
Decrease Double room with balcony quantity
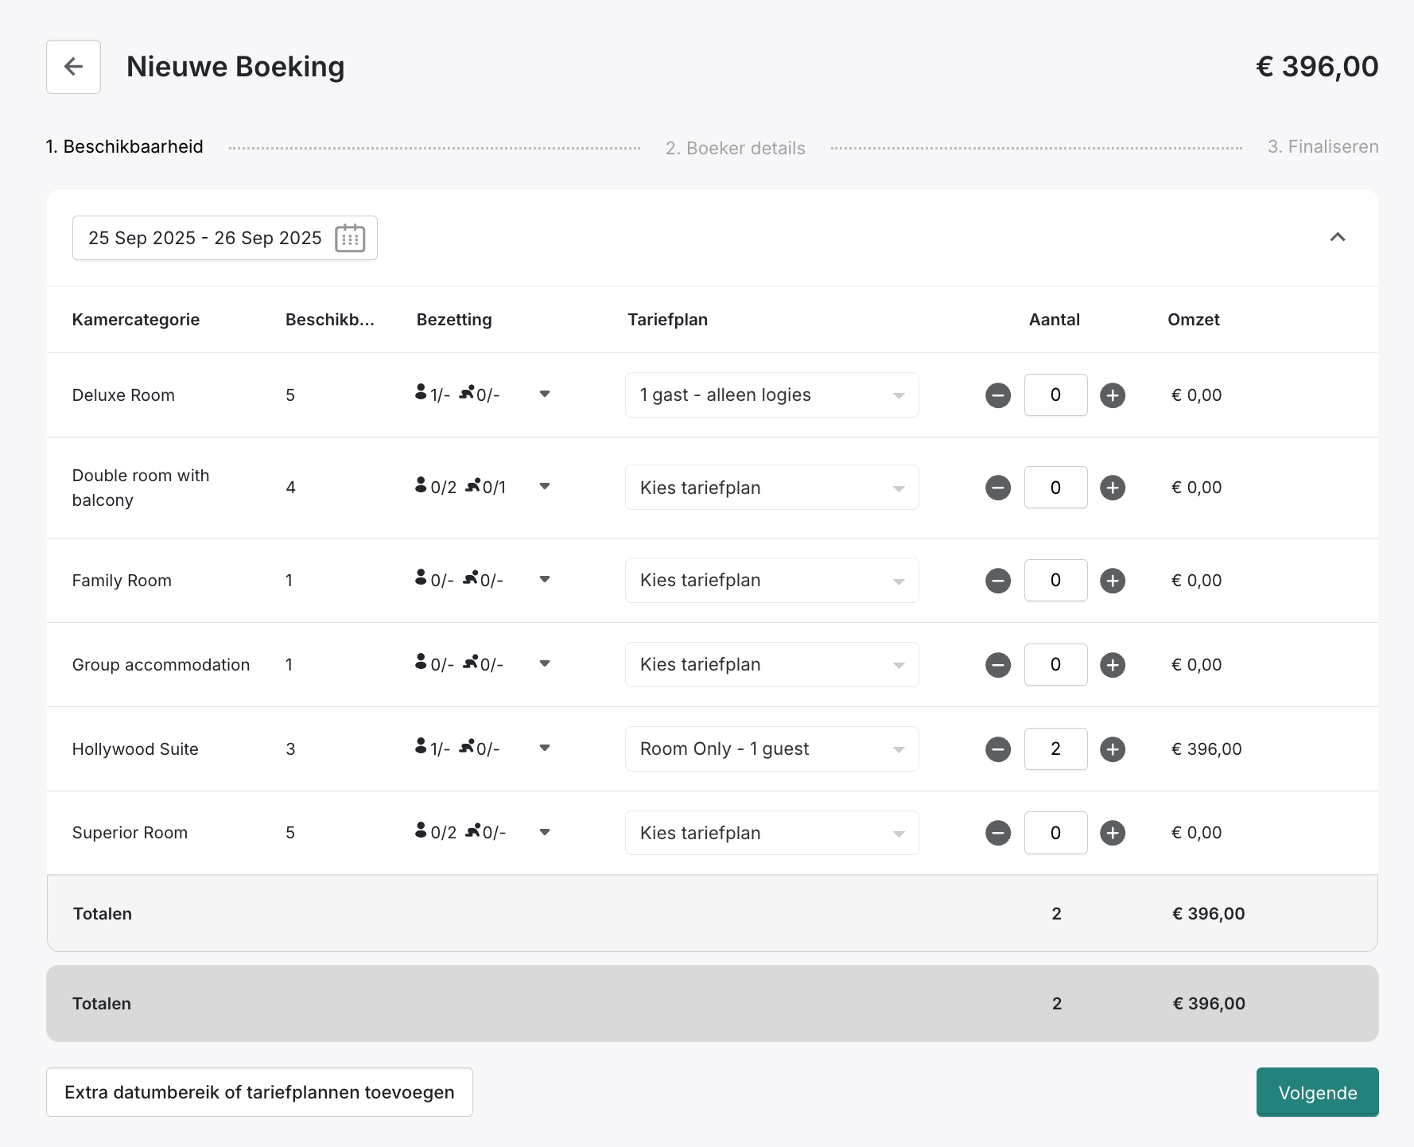point(998,488)
